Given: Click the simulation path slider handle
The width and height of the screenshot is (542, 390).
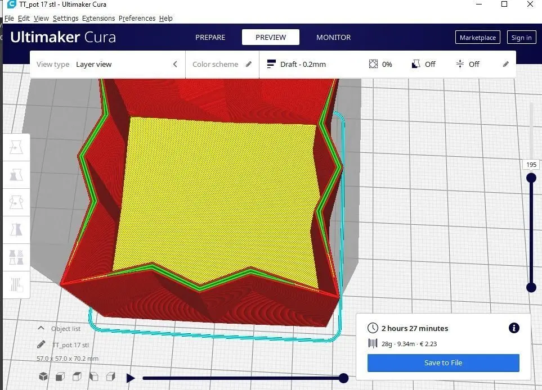Looking at the screenshot, I should 343,378.
